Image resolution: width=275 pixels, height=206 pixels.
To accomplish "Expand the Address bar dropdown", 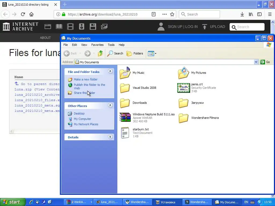I will [x=256, y=62].
